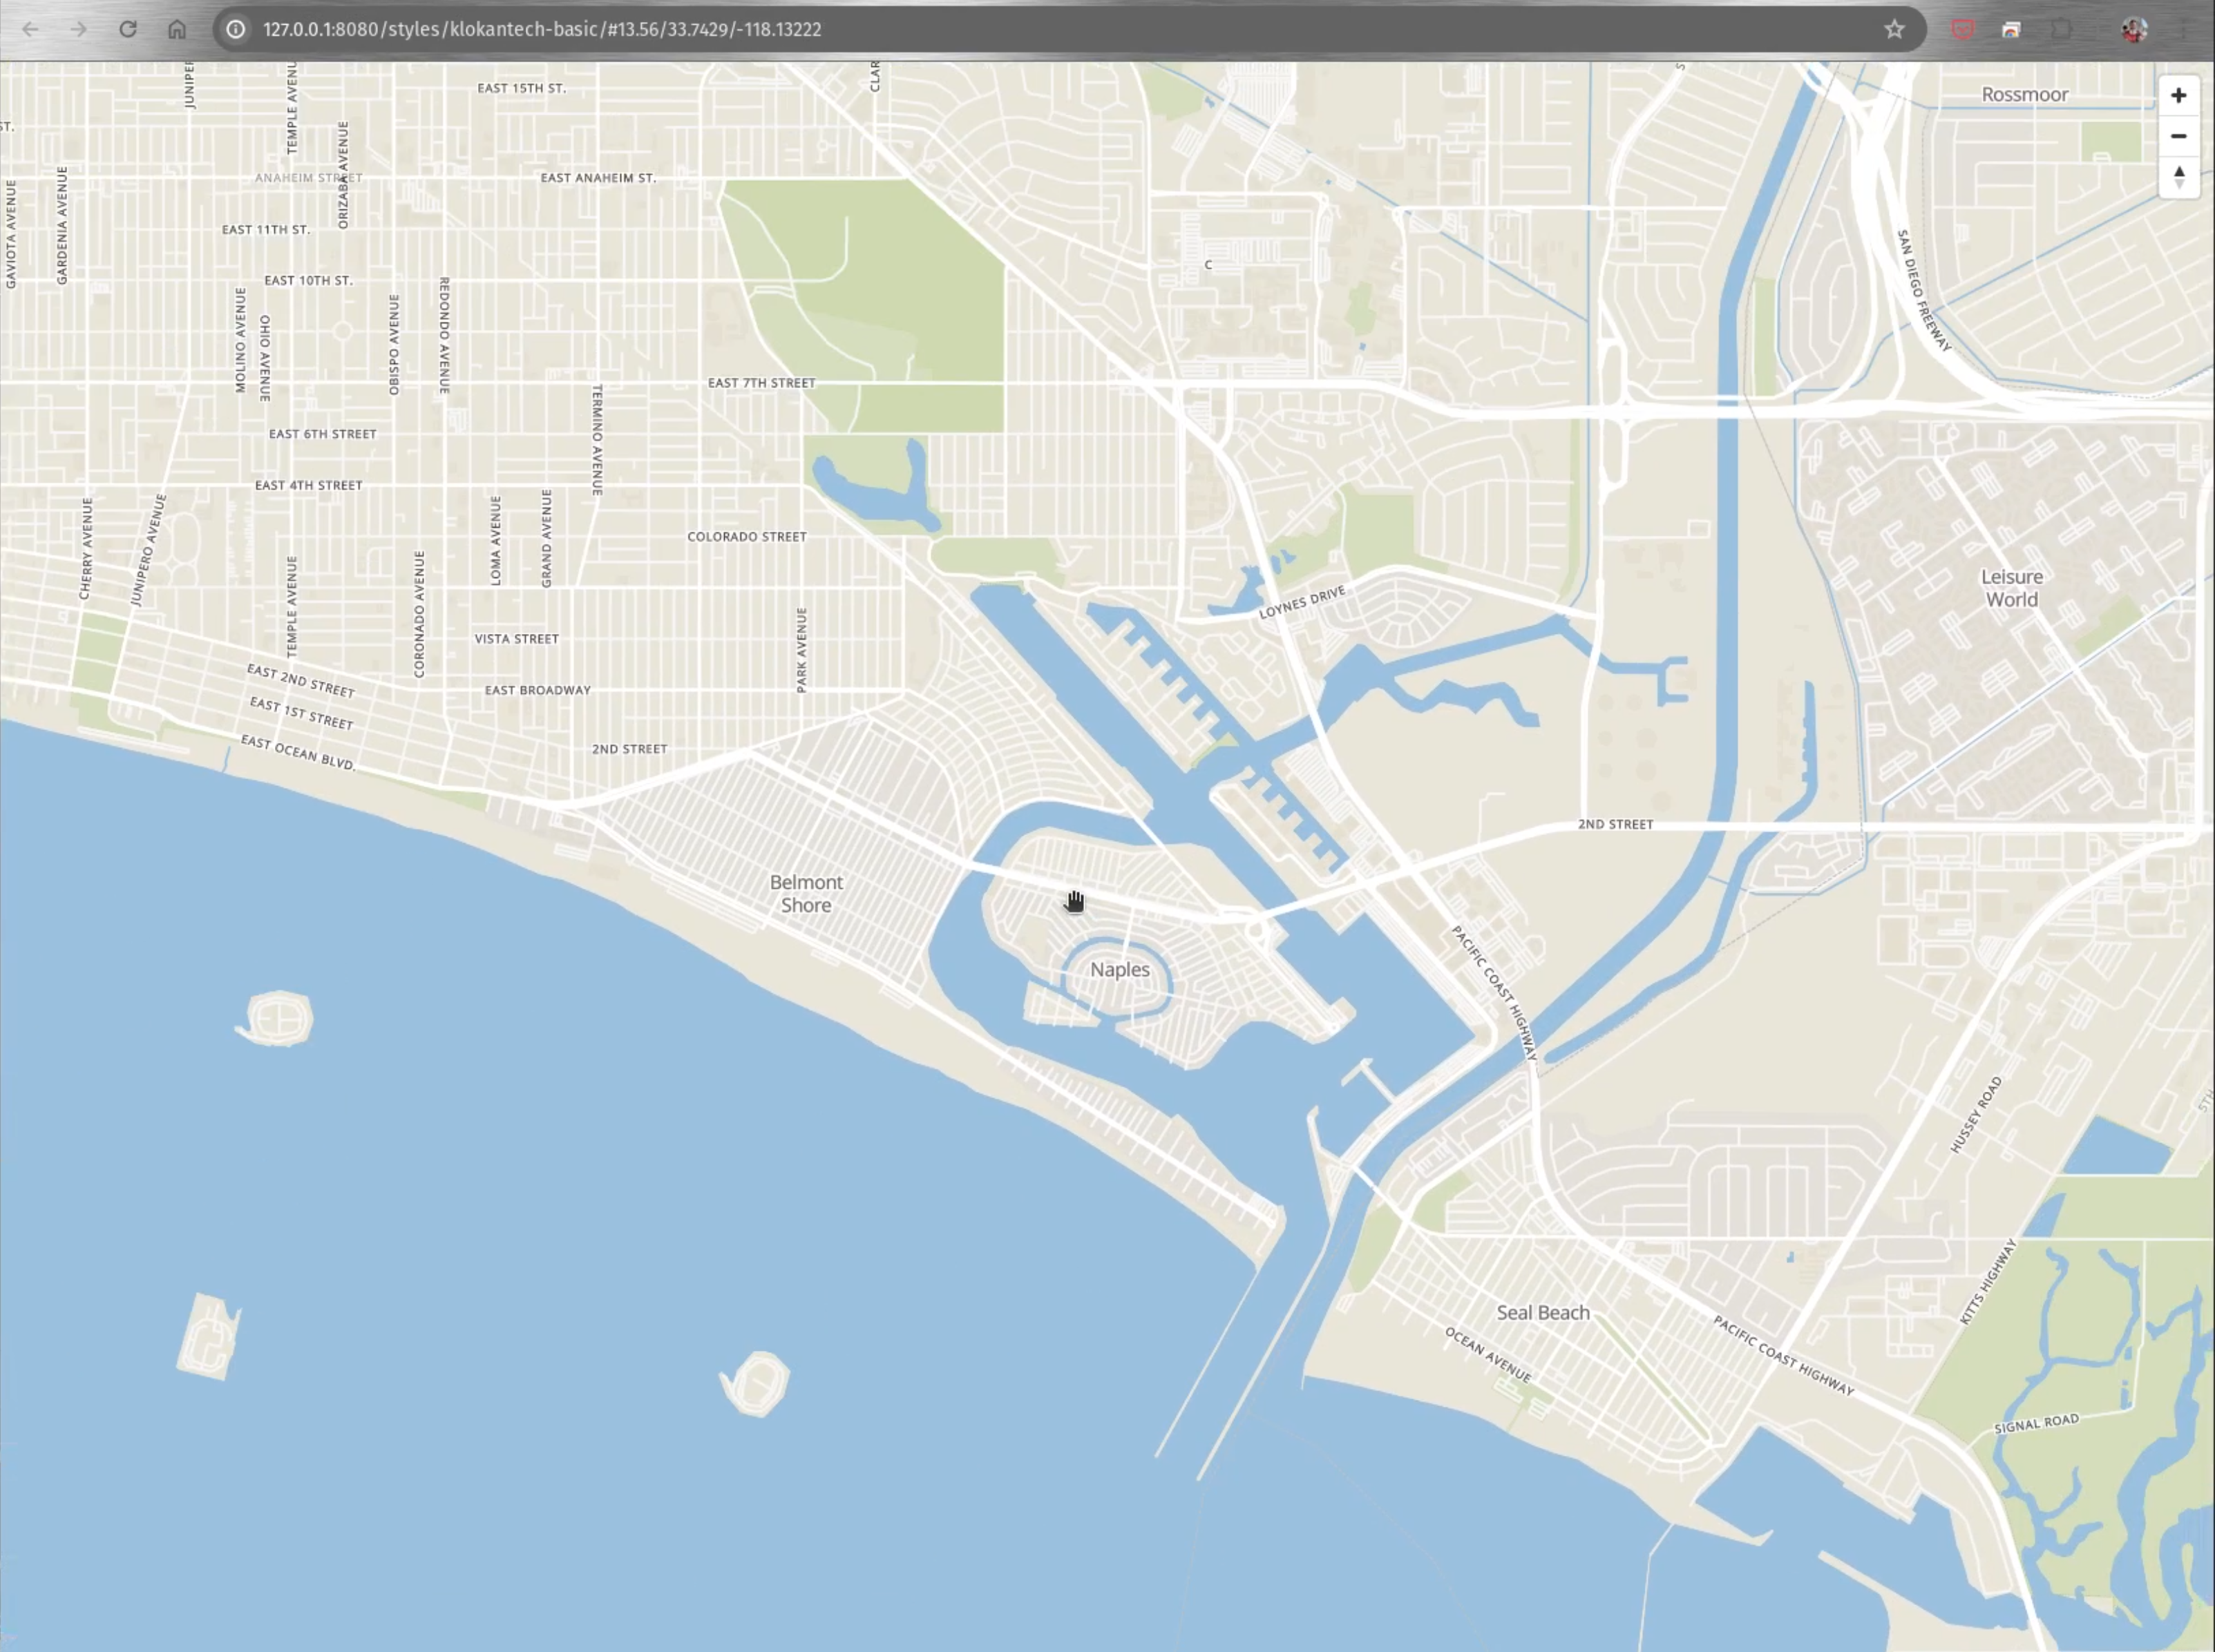Click the Colorado Street road label
The image size is (2215, 1652).
point(746,537)
